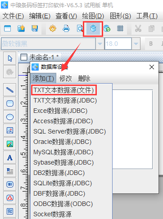
Task: Toggle the grid display icon
Action: pos(120,28)
